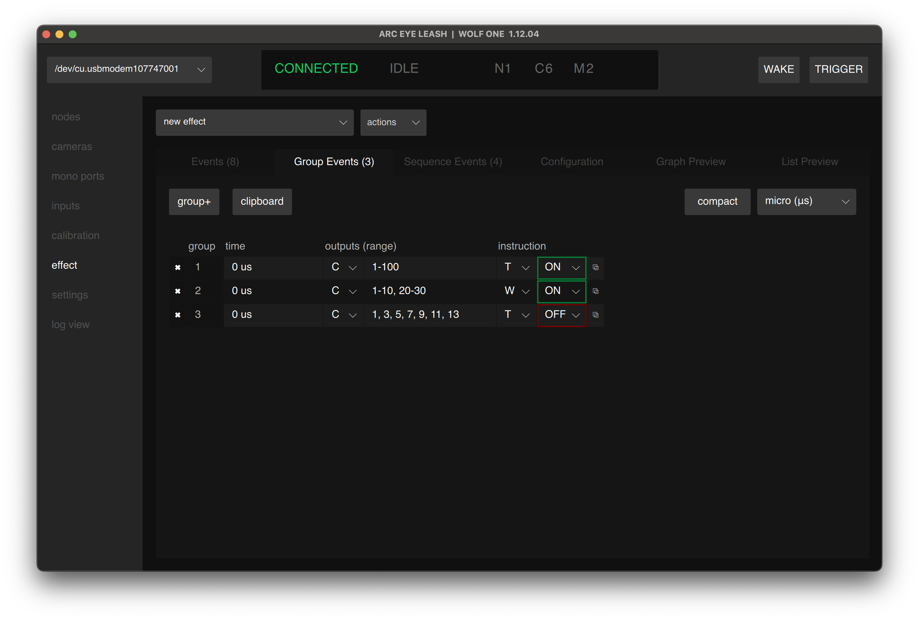Toggle group 1 ON state dropdown
The image size is (919, 620).
[x=561, y=267]
